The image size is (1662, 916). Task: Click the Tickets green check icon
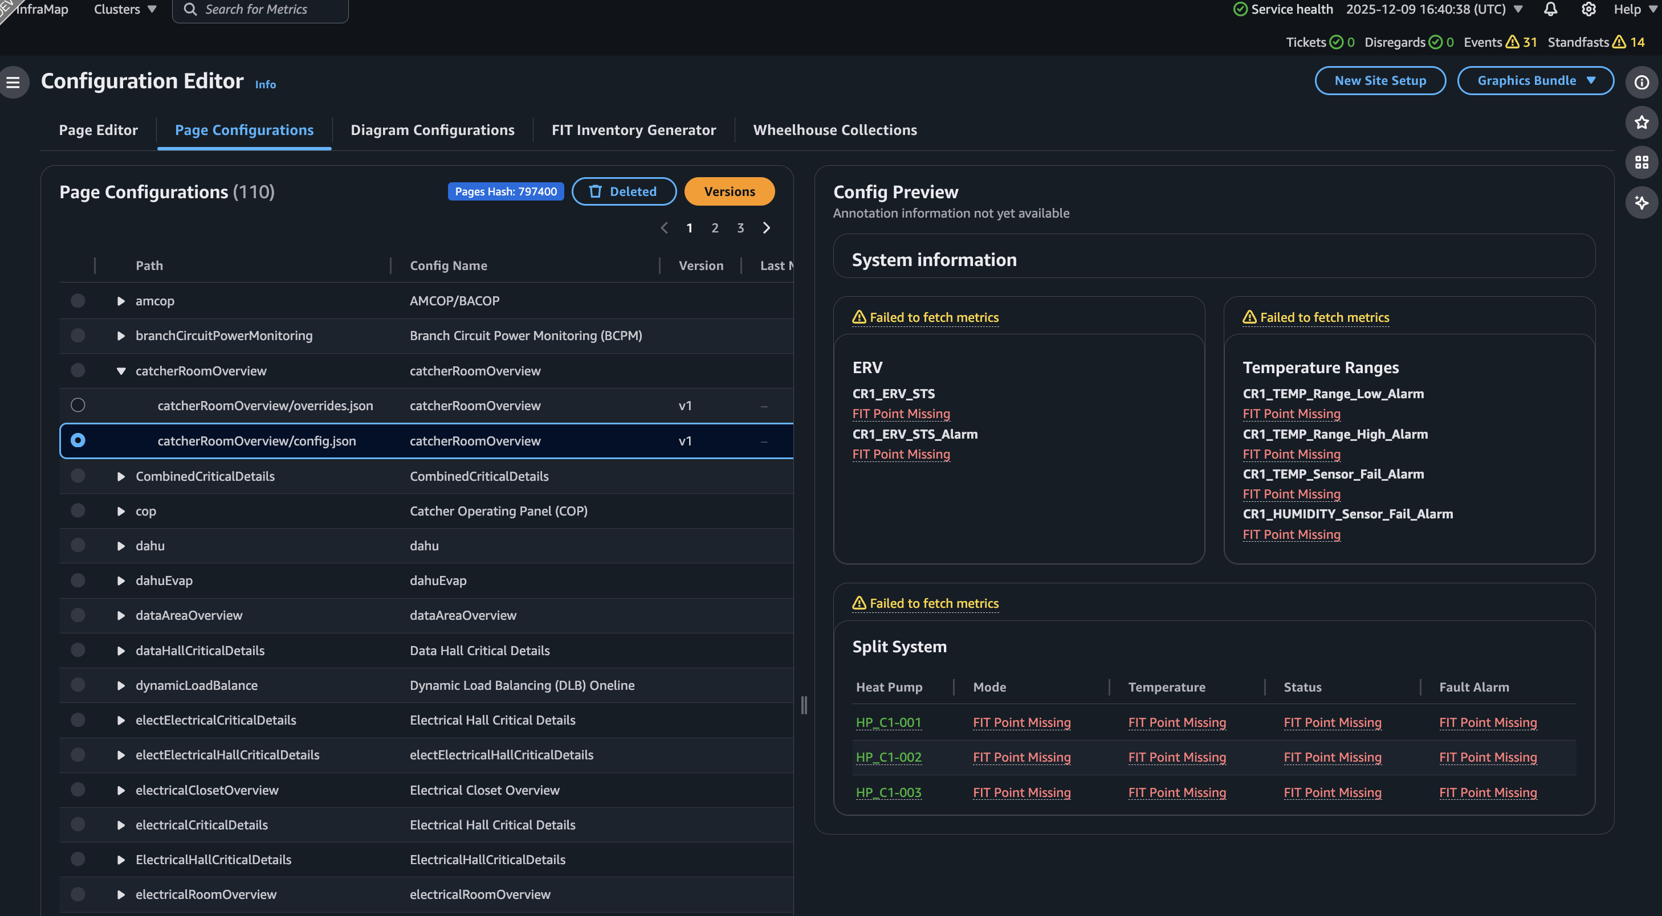click(1336, 42)
